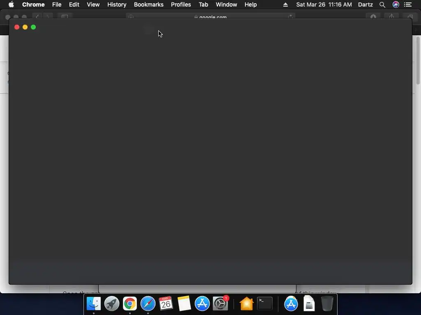Click Safari window's reload page icon

click(290, 16)
